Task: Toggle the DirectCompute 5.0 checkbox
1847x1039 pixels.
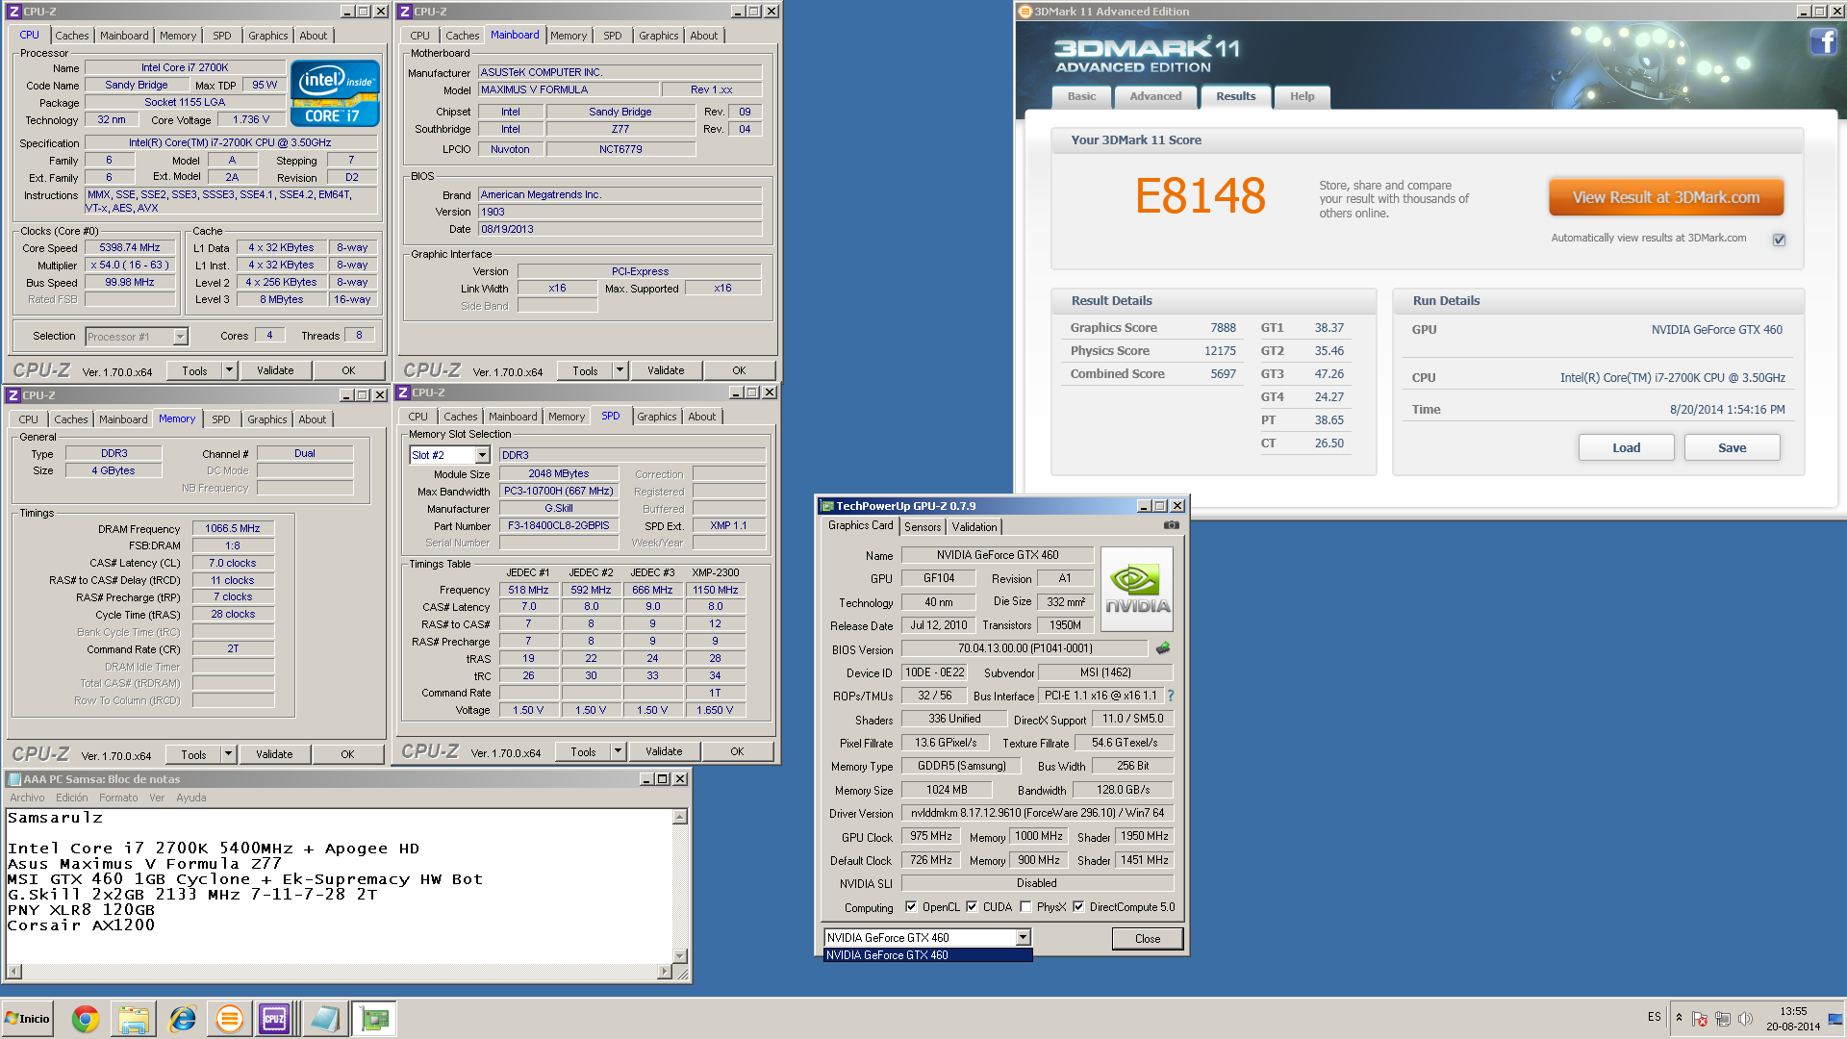Action: tap(1078, 906)
